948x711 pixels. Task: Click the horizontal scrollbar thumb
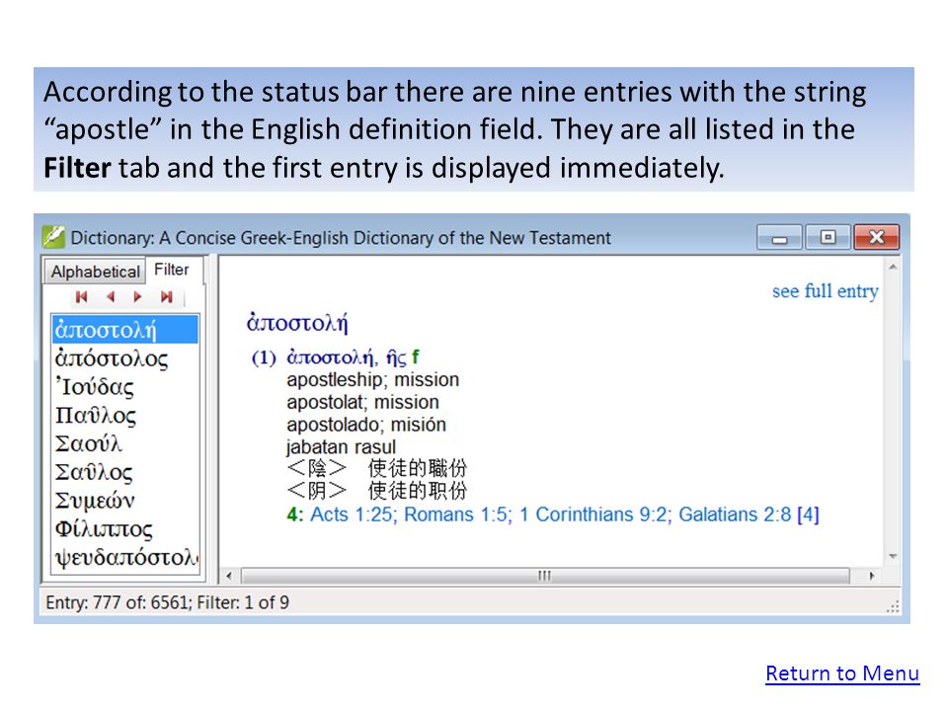pos(545,576)
